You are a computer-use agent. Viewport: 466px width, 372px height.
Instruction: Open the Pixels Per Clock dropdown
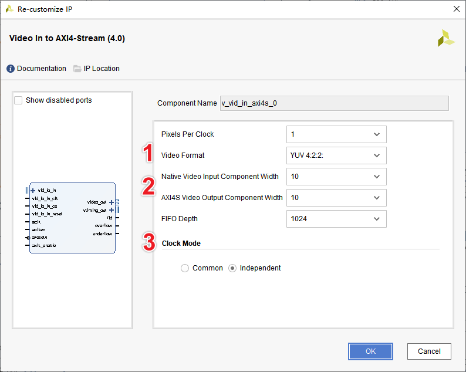(x=336, y=134)
